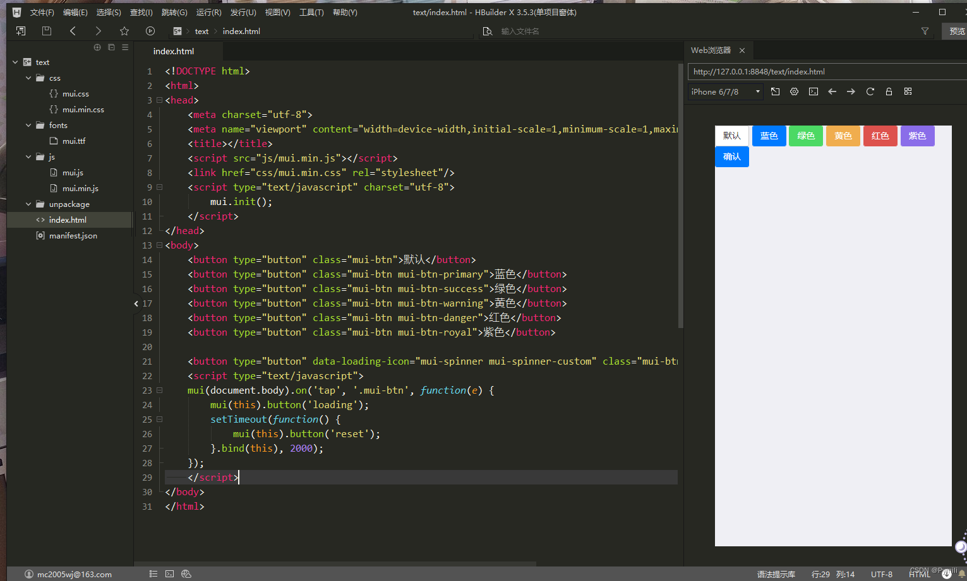Image resolution: width=967 pixels, height=581 pixels.
Task: Click the save file disk icon
Action: pyautogui.click(x=47, y=31)
